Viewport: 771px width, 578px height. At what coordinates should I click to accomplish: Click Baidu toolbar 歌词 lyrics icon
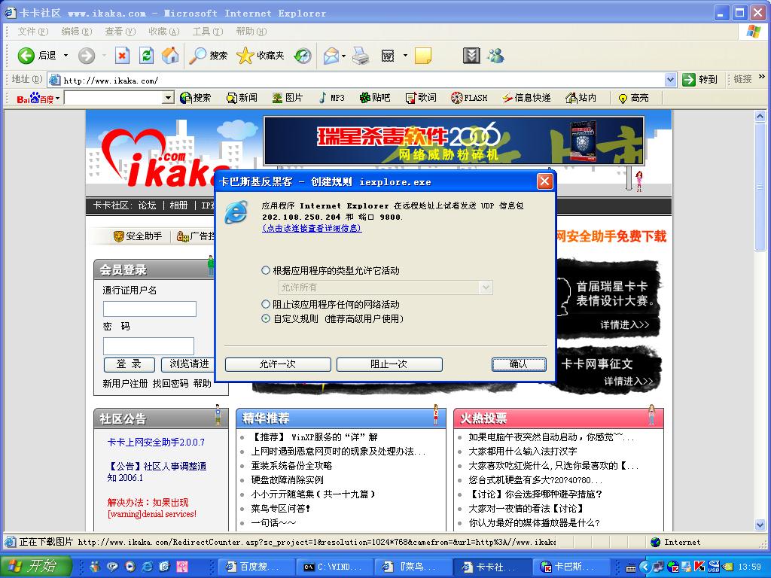click(x=410, y=98)
